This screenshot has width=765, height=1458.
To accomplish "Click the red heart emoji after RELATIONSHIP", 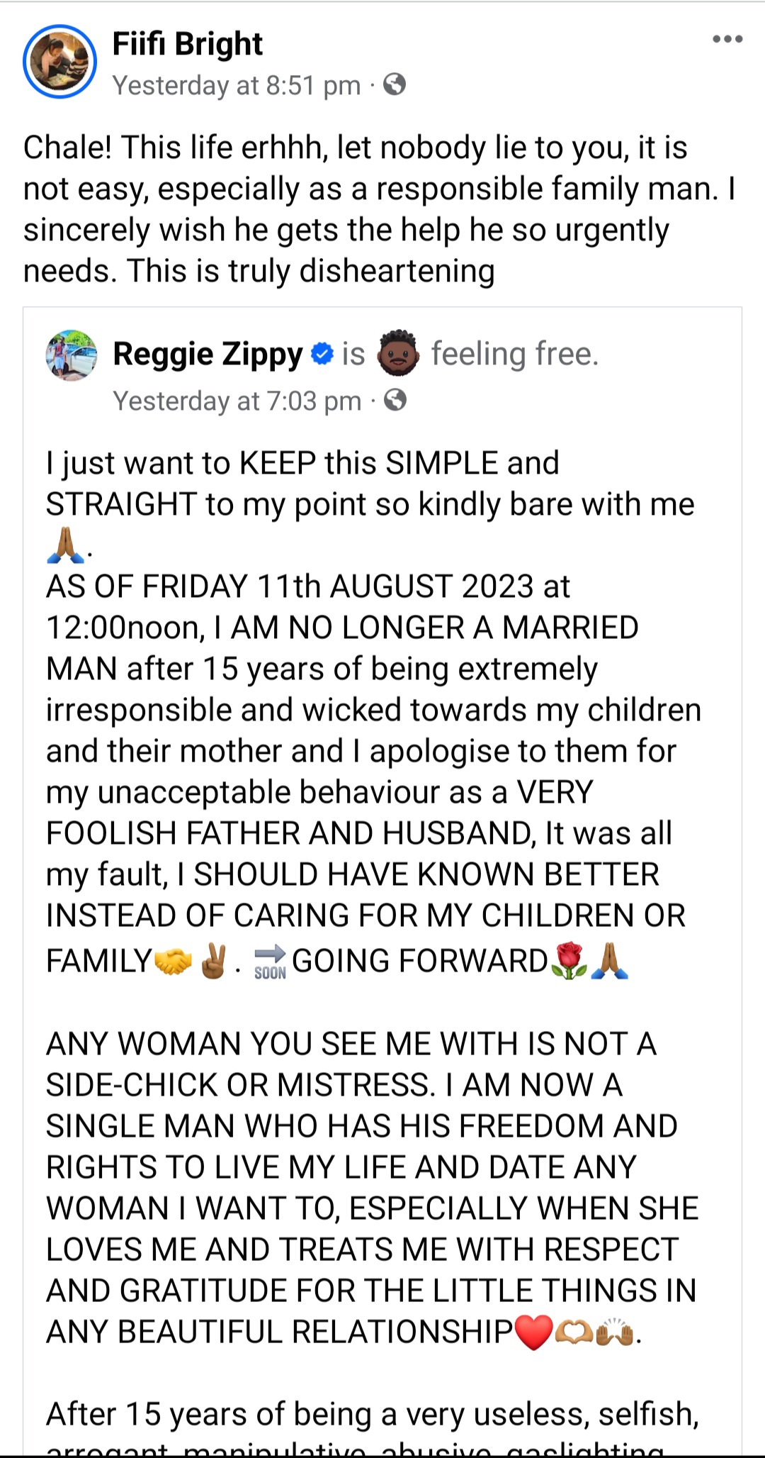I will [x=535, y=1331].
